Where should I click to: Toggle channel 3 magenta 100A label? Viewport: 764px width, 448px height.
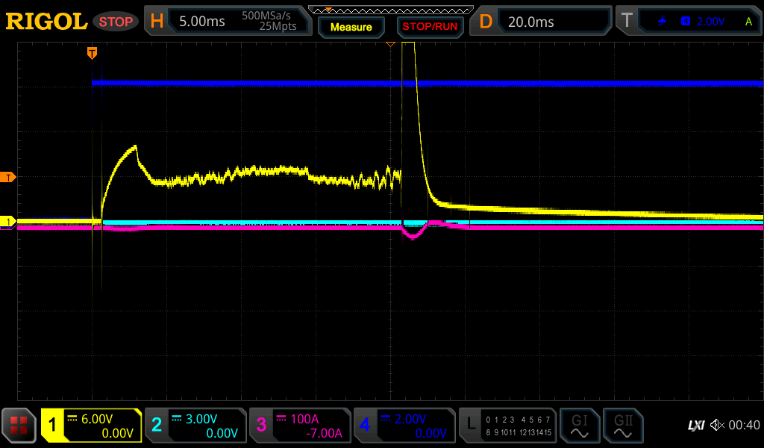pos(299,426)
